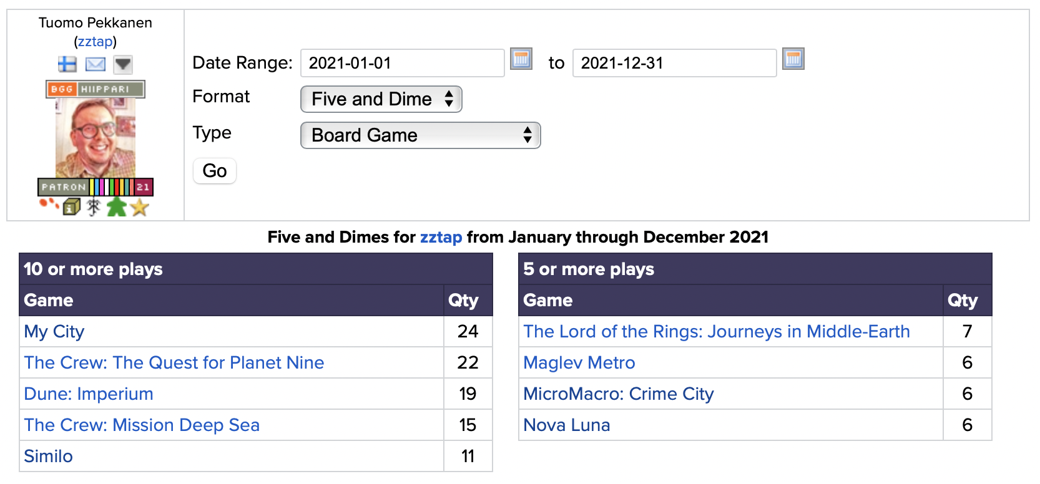The width and height of the screenshot is (1040, 484).
Task: Click the Finland flag icon
Action: tap(67, 64)
